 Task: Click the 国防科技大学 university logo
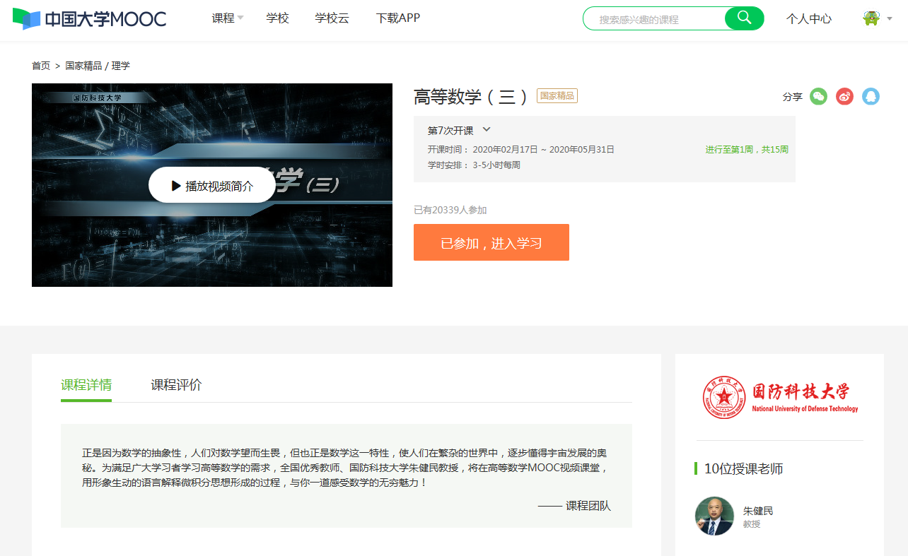779,398
